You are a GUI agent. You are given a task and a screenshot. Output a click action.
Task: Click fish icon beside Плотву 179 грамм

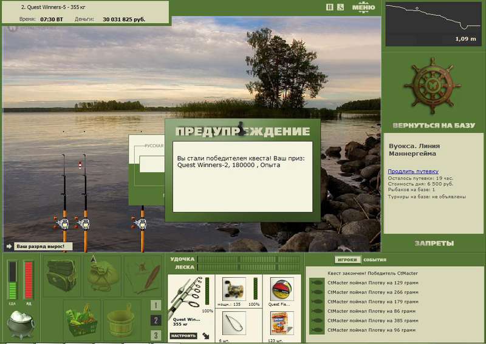317,302
